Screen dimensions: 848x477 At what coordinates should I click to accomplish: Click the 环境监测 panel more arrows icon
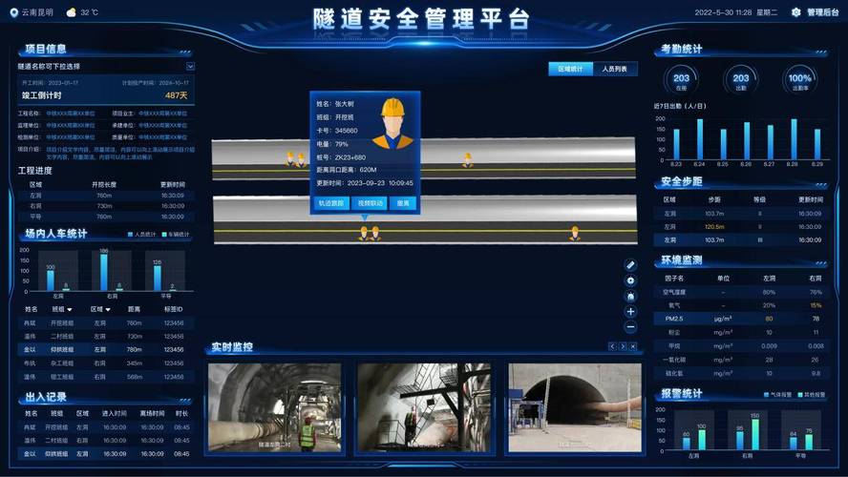tap(821, 263)
